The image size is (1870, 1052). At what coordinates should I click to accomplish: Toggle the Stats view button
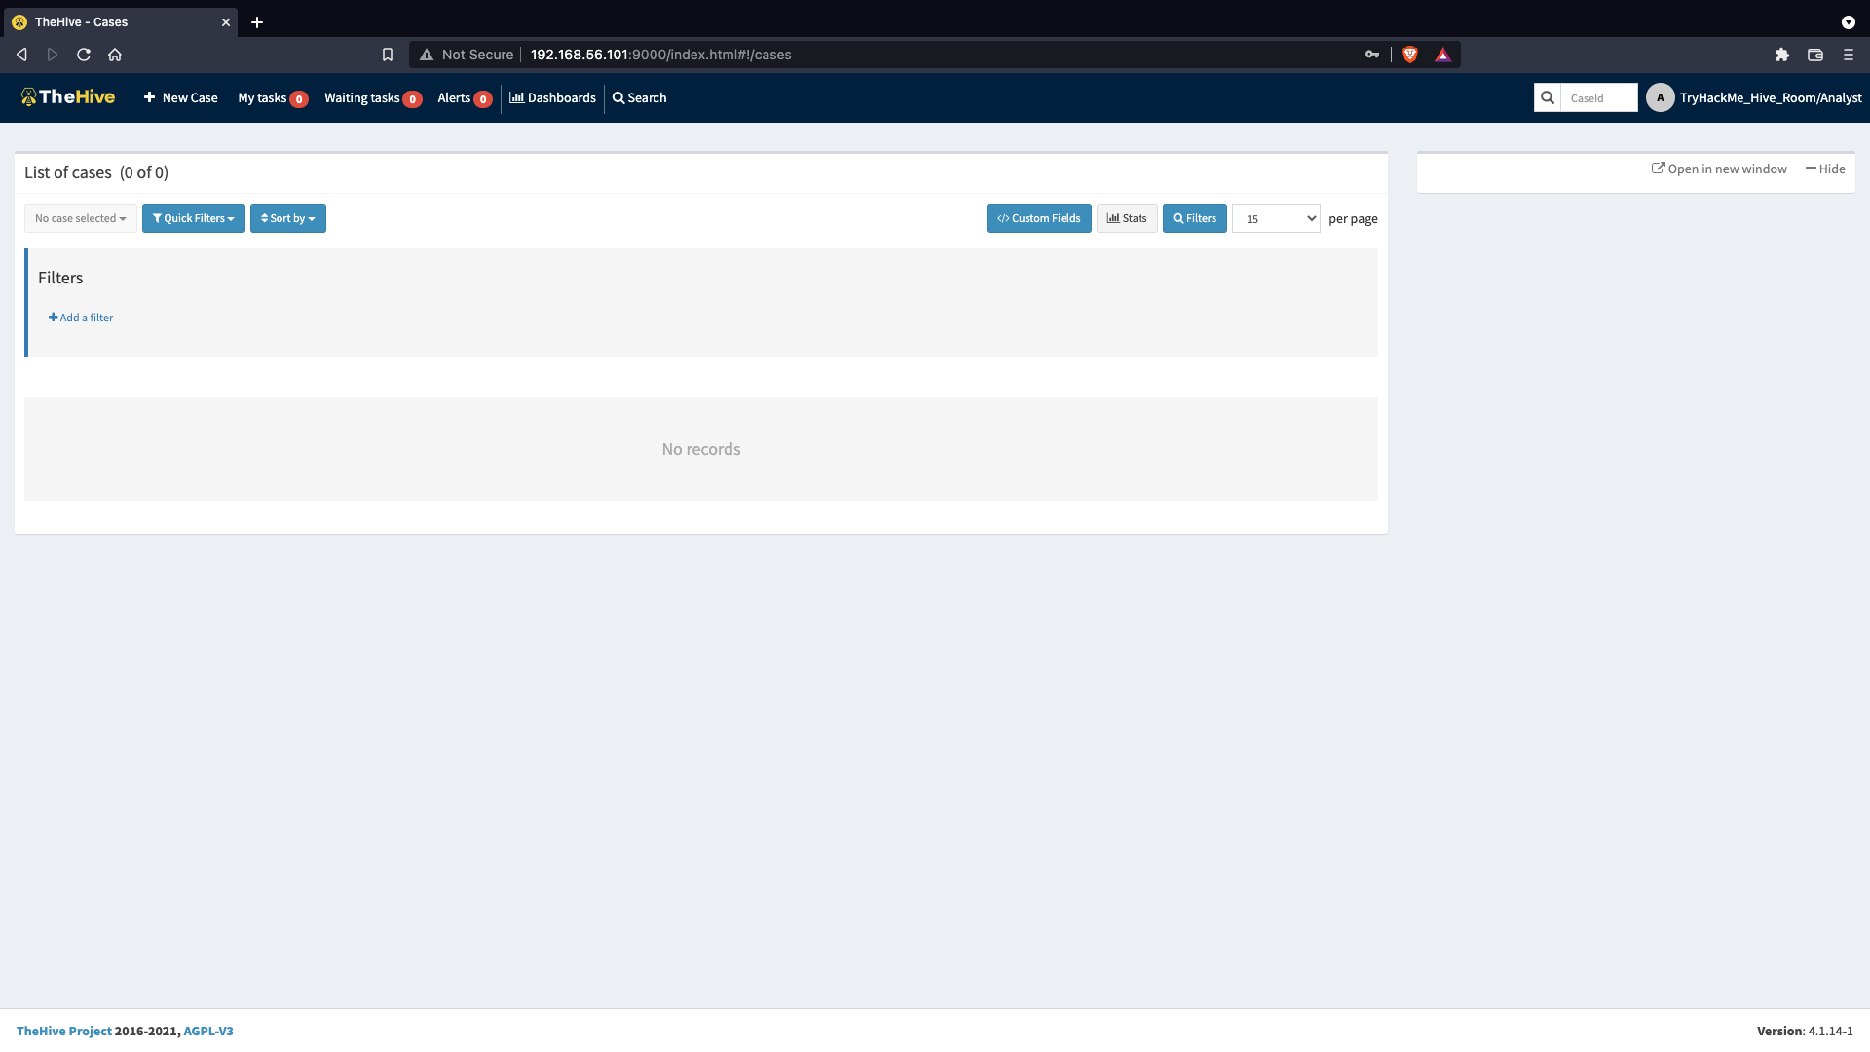point(1127,218)
